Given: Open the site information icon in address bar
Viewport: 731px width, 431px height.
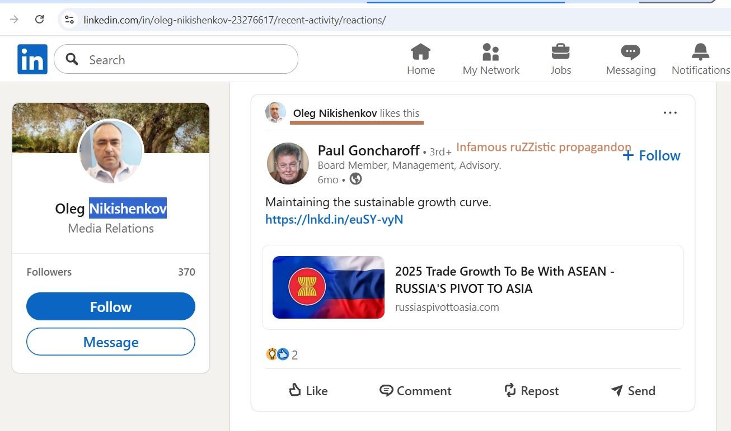Looking at the screenshot, I should point(69,20).
